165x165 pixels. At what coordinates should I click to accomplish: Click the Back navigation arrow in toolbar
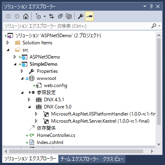click(x=8, y=16)
